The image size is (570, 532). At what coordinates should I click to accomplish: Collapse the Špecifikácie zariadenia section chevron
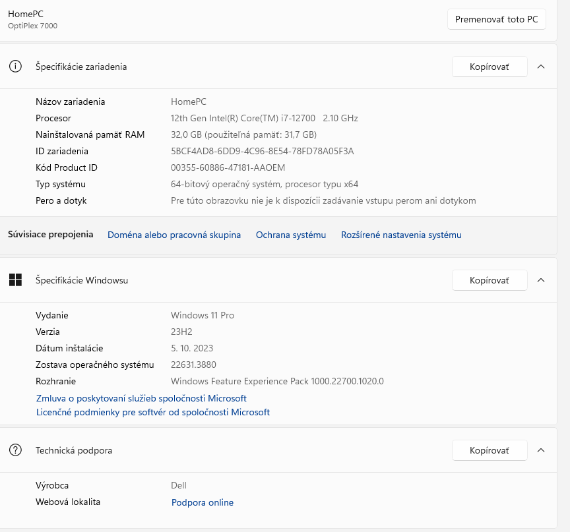tap(541, 67)
